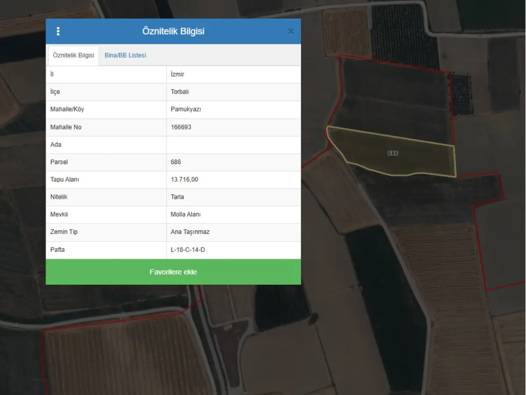526x395 pixels.
Task: Close the Öznitelik Bilgisi dialog
Action: pyautogui.click(x=291, y=32)
